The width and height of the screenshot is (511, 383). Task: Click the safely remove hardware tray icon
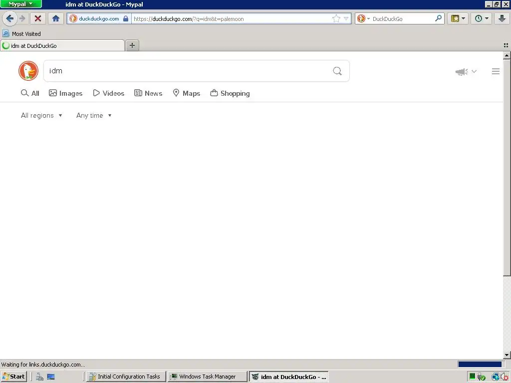[x=482, y=377]
